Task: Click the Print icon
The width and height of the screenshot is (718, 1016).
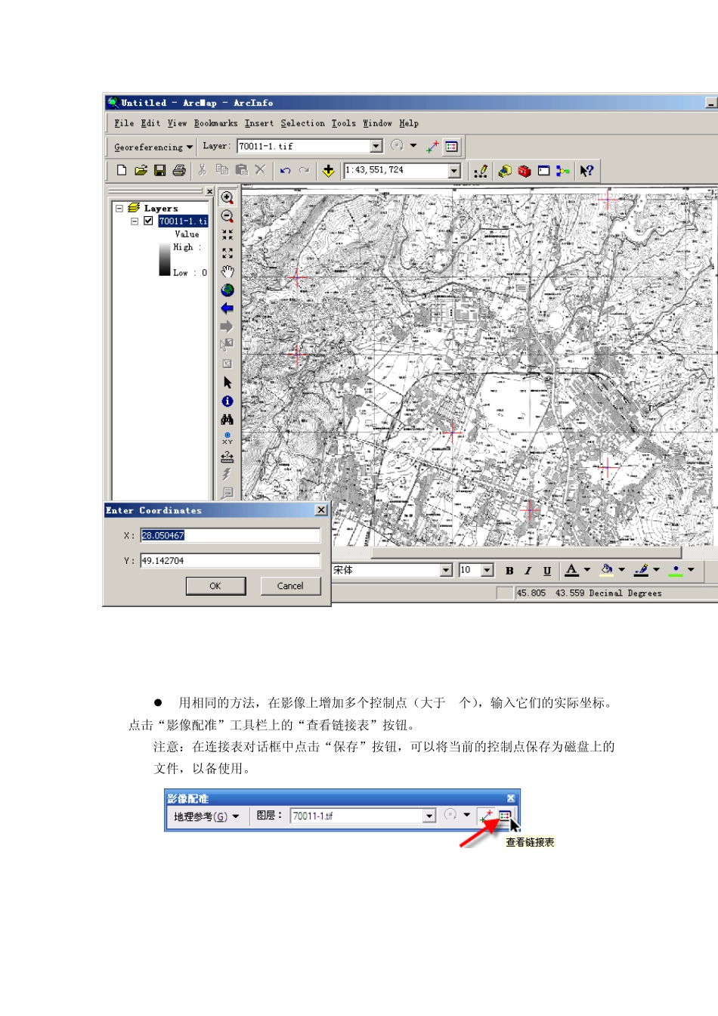Action: pos(179,171)
